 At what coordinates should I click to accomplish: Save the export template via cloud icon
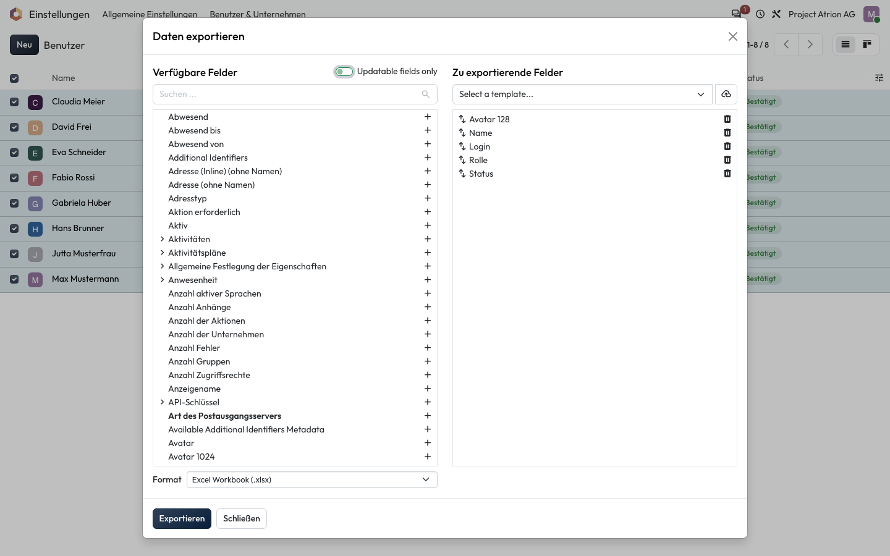pos(726,94)
